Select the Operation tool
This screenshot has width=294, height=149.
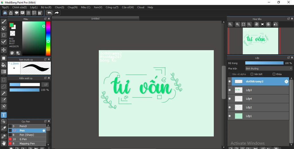click(3, 121)
